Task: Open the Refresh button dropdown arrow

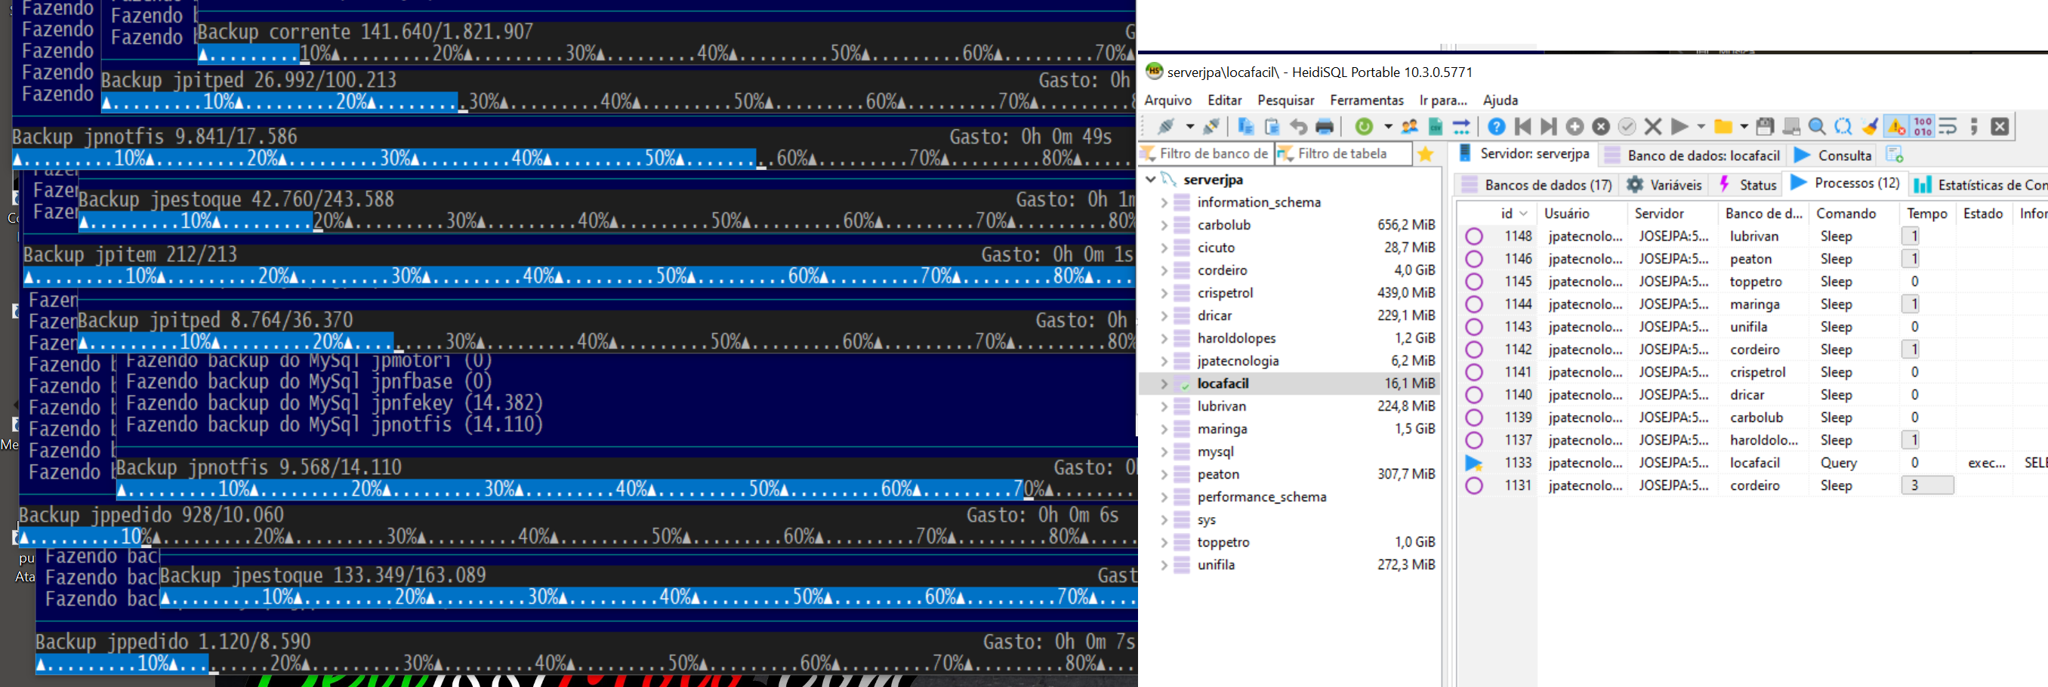Action: click(x=1388, y=126)
